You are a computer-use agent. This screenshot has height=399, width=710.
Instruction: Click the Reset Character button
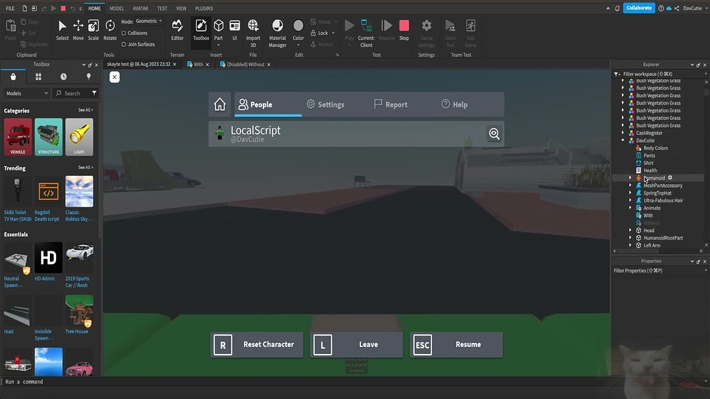(257, 344)
